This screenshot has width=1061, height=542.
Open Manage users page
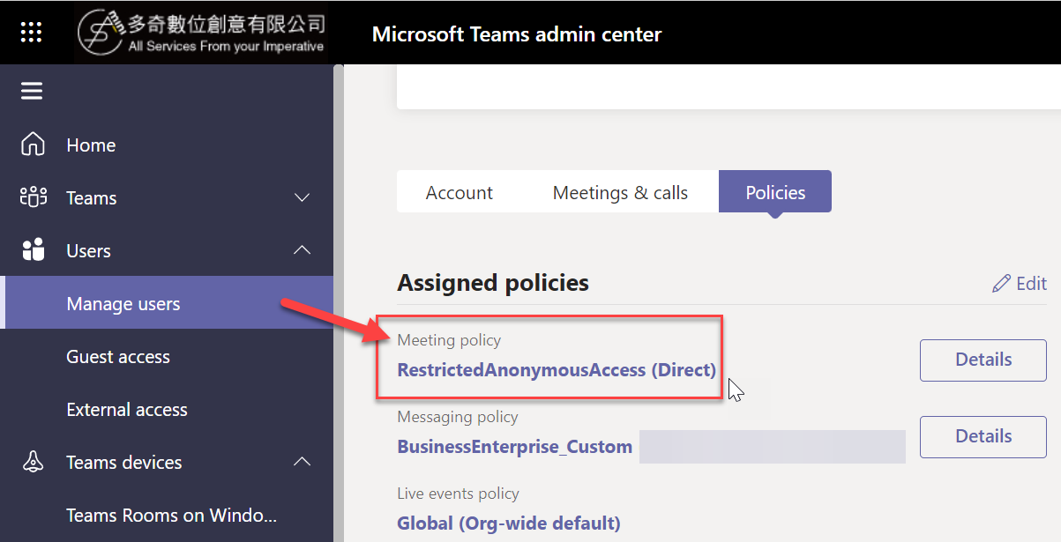click(x=167, y=303)
